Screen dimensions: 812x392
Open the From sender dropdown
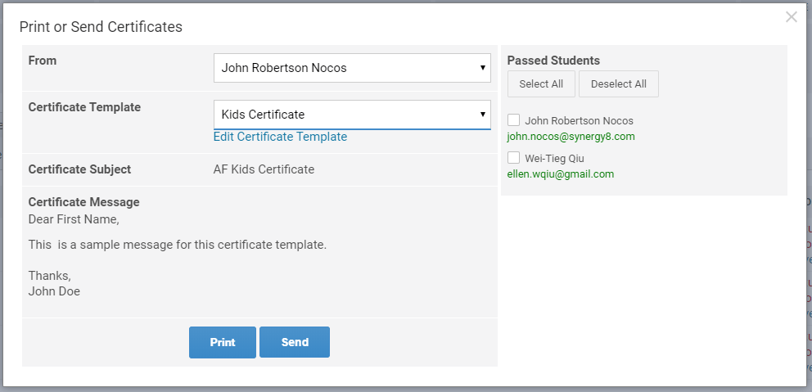(x=352, y=68)
